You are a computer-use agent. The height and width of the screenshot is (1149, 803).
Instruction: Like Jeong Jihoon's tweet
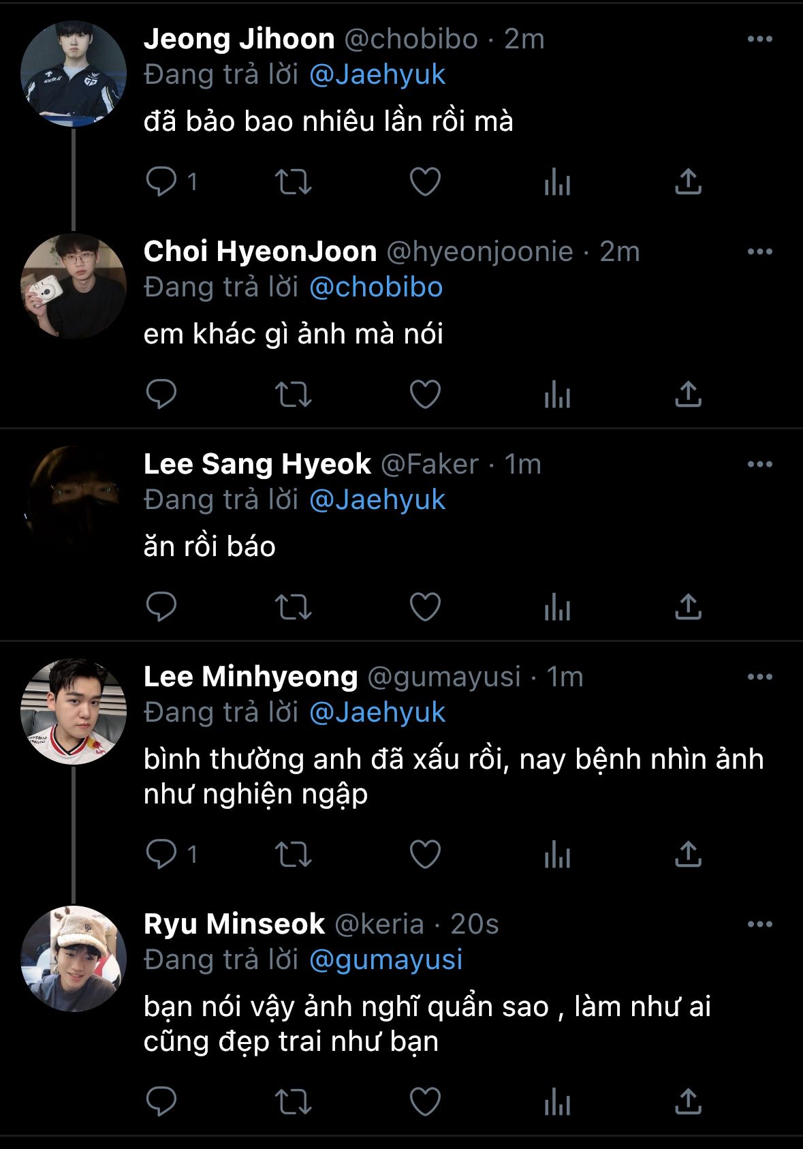[x=425, y=182]
